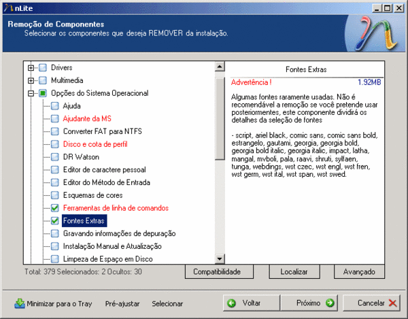Viewport: 408px width, 319px height.
Task: Close the nLite window
Action: coord(399,8)
